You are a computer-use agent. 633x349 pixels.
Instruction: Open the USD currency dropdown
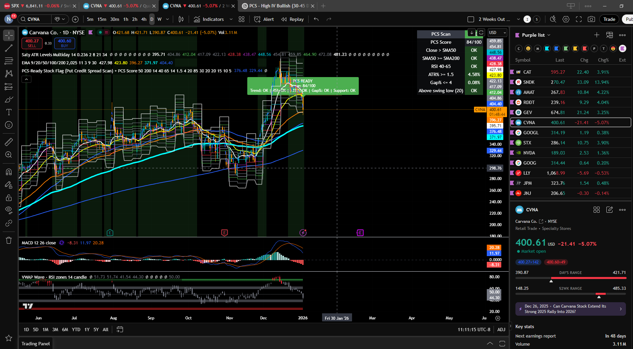tap(497, 33)
